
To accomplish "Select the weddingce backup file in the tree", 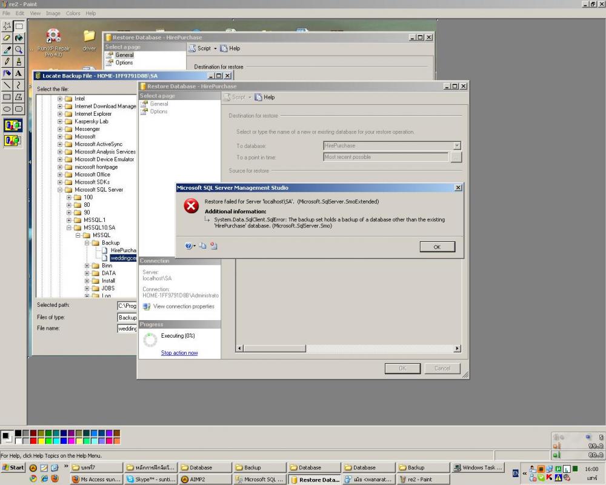I will [x=123, y=258].
